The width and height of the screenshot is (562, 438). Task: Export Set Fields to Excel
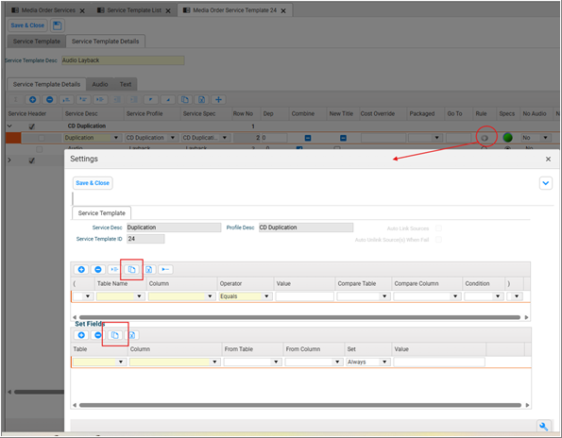132,335
